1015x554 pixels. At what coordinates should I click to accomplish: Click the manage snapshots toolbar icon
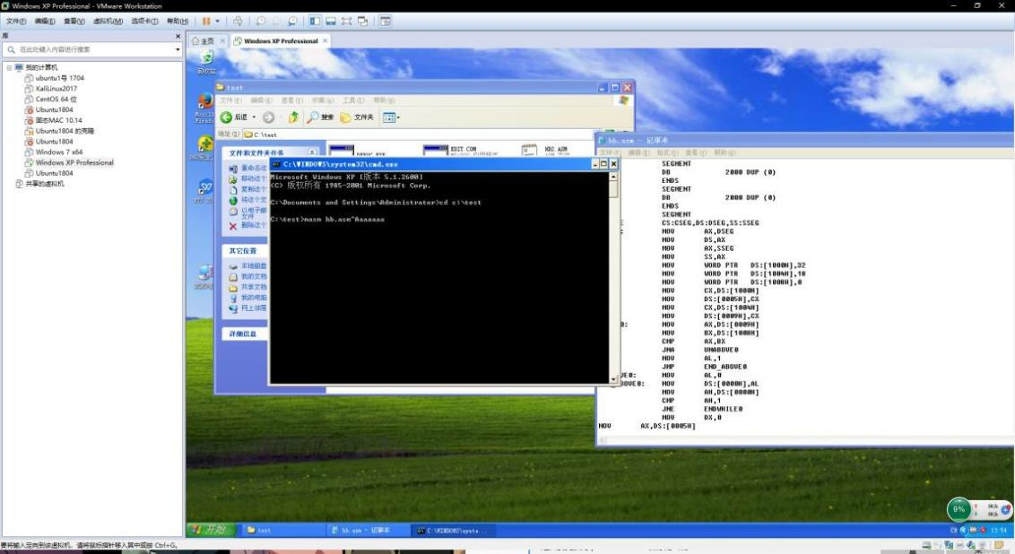pyautogui.click(x=292, y=22)
